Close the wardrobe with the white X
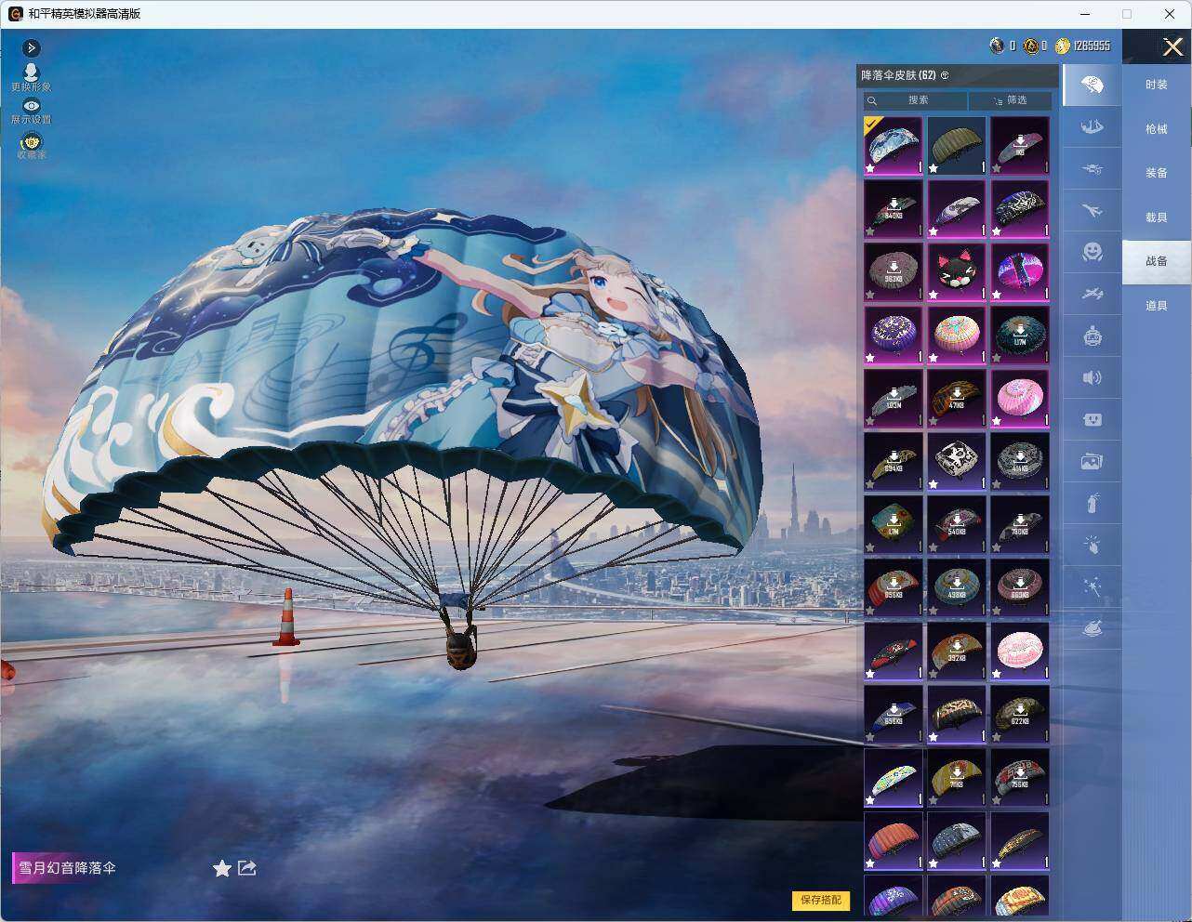Viewport: 1192px width, 922px height. pyautogui.click(x=1172, y=46)
